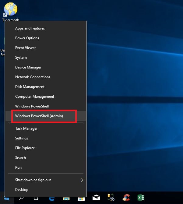
Task: Click the Tigermoth desktop shortcut icon
Action: tap(11, 10)
